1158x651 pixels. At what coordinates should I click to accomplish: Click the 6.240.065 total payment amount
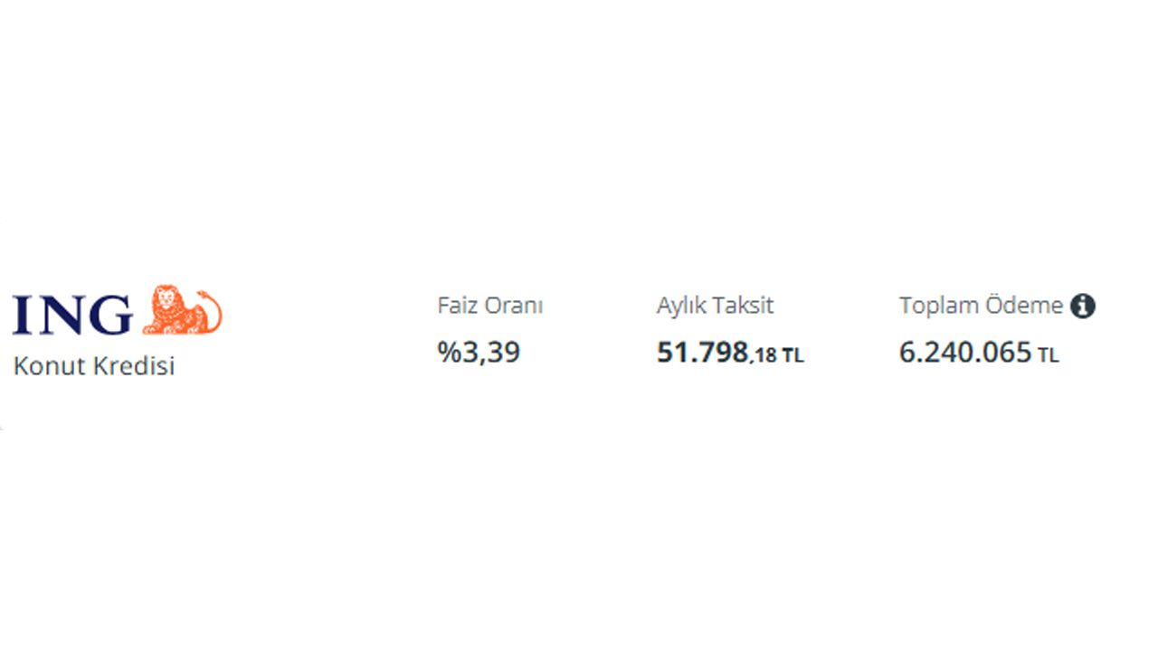point(965,352)
